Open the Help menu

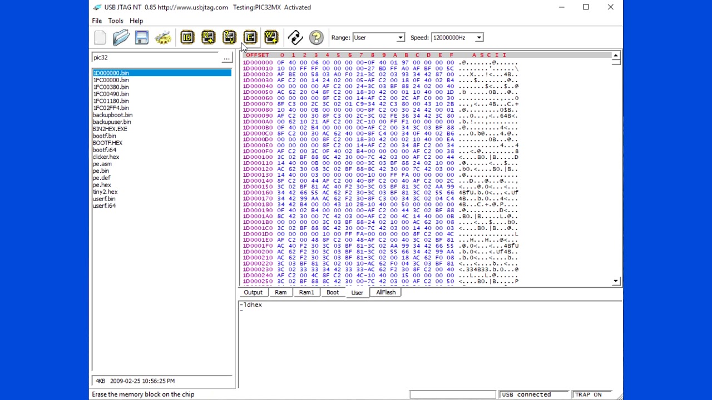[136, 21]
